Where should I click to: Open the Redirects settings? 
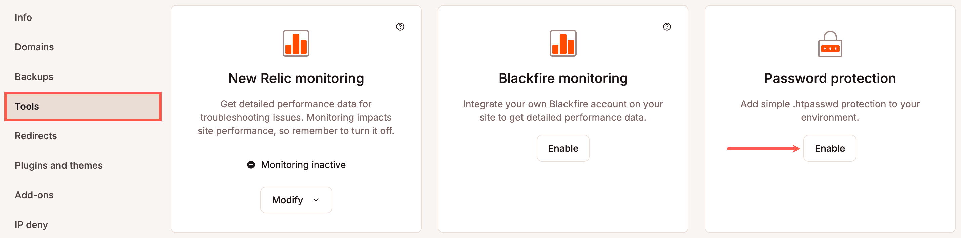36,136
